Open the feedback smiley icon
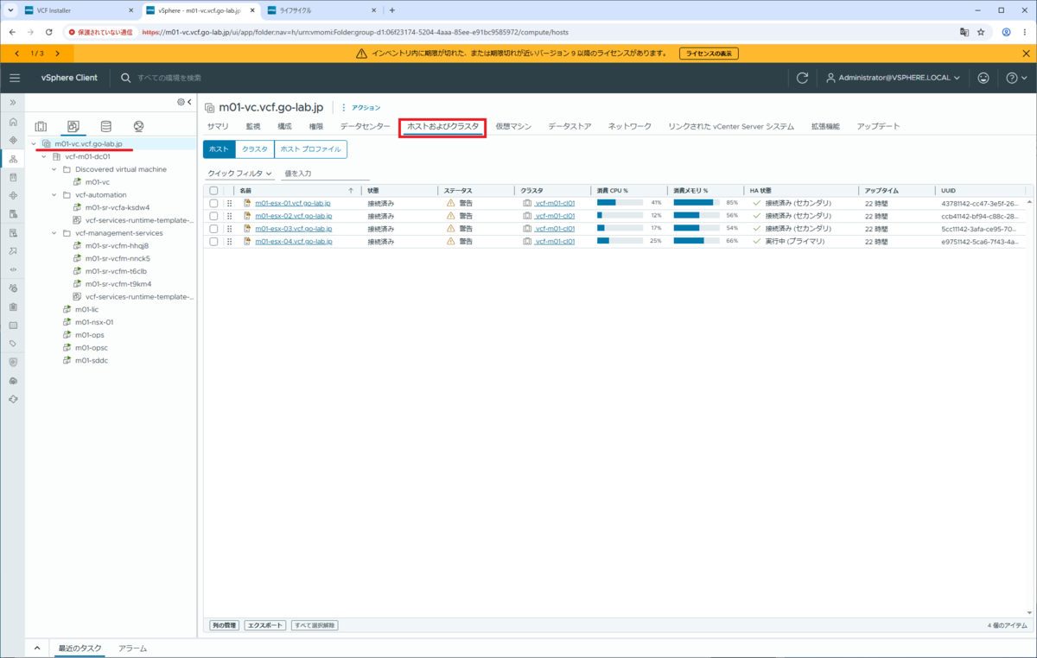The image size is (1037, 658). click(983, 78)
